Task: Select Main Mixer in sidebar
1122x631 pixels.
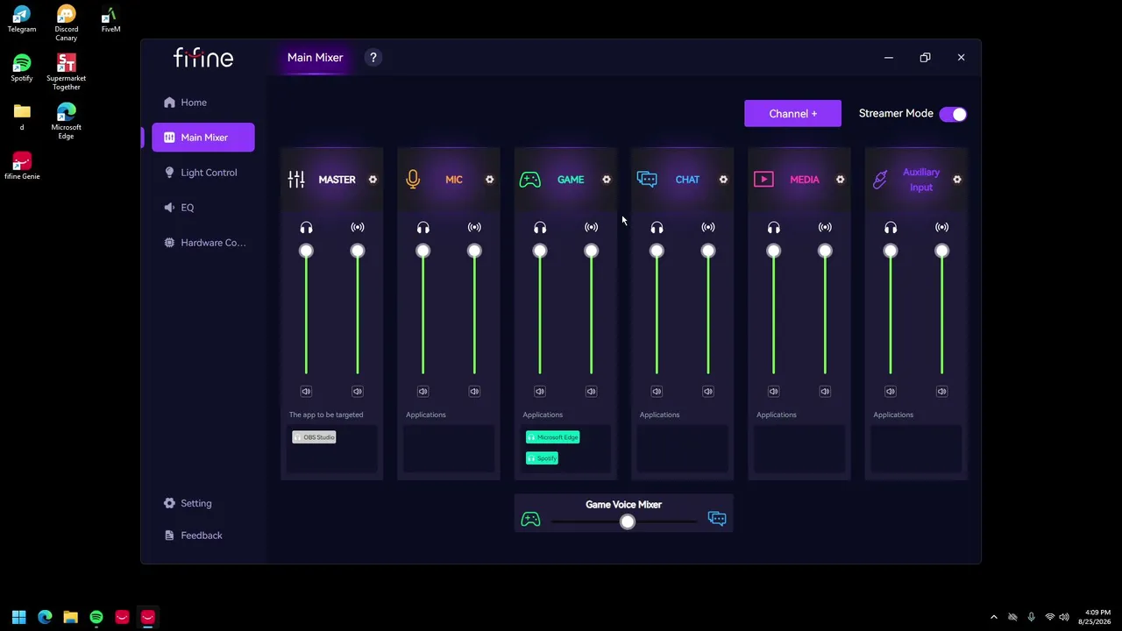Action: 203,138
